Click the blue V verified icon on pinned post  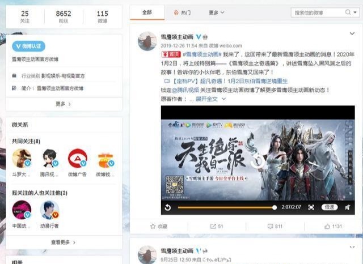199,37
